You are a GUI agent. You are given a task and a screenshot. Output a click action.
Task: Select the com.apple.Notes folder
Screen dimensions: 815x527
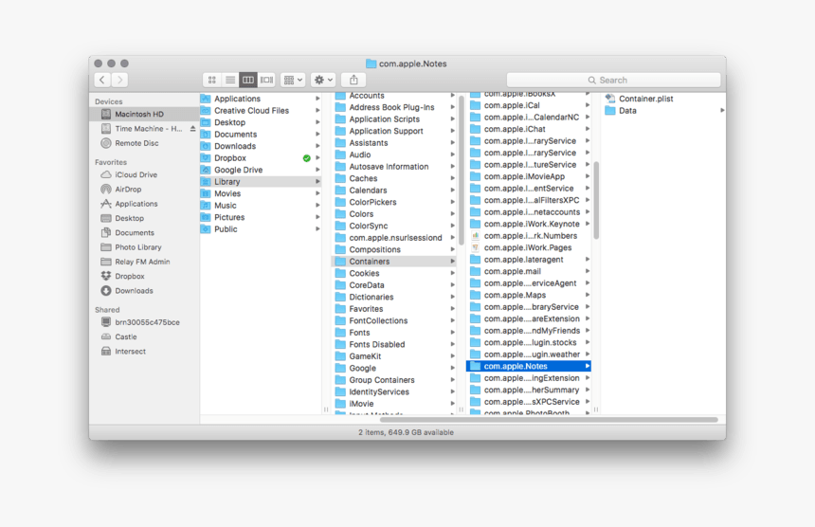point(529,366)
